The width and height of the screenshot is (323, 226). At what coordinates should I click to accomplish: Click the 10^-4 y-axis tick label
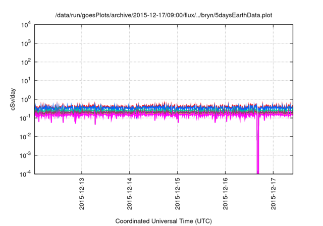click(x=25, y=175)
